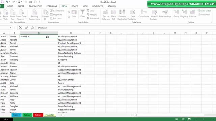Image resolution: width=216 pixels, height=121 pixels.
Task: Switch to the INSERT ribbon tab
Action: (21, 6)
